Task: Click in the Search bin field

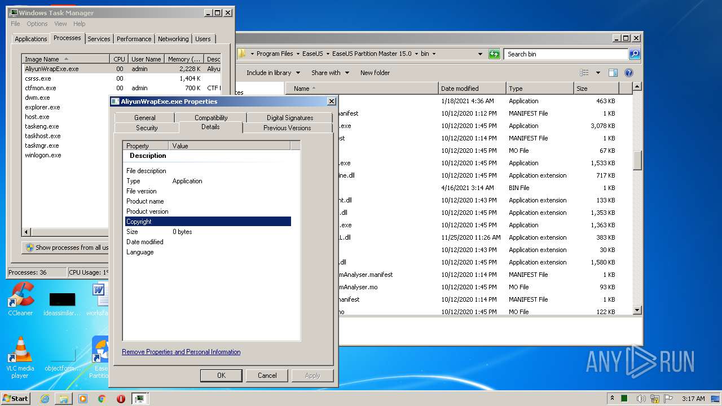Action: click(566, 54)
